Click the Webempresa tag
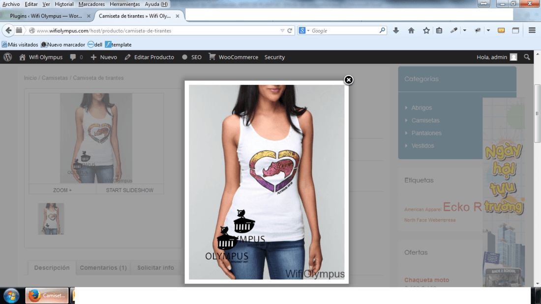Image resolution: width=541 pixels, height=304 pixels. click(442, 220)
